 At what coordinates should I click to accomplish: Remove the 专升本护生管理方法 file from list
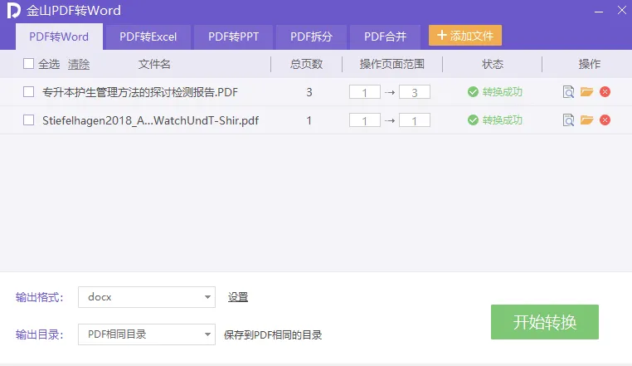[605, 92]
